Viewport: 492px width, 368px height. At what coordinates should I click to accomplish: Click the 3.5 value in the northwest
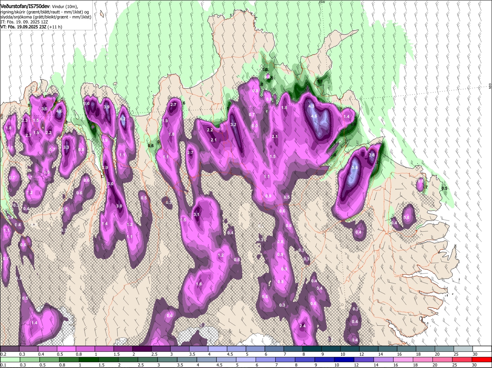pyautogui.click(x=44, y=109)
